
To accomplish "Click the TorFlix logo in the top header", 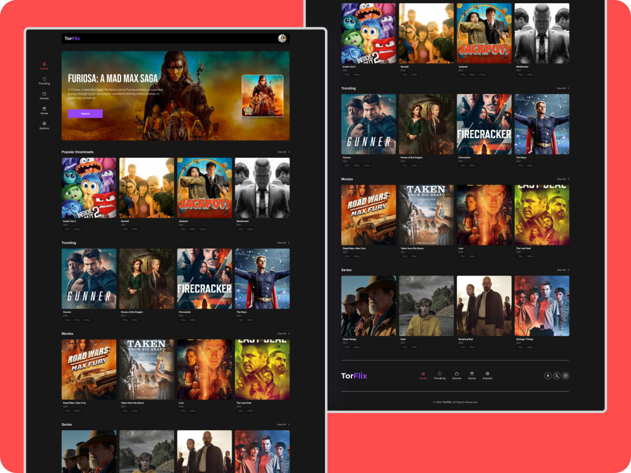I will [x=72, y=38].
